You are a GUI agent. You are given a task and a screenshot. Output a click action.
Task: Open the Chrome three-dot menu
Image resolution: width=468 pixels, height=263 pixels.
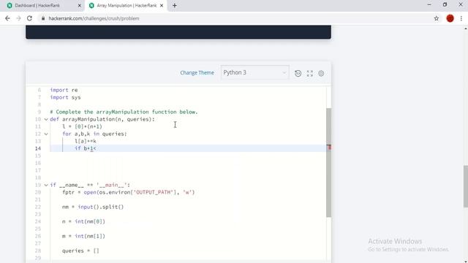pyautogui.click(x=461, y=18)
